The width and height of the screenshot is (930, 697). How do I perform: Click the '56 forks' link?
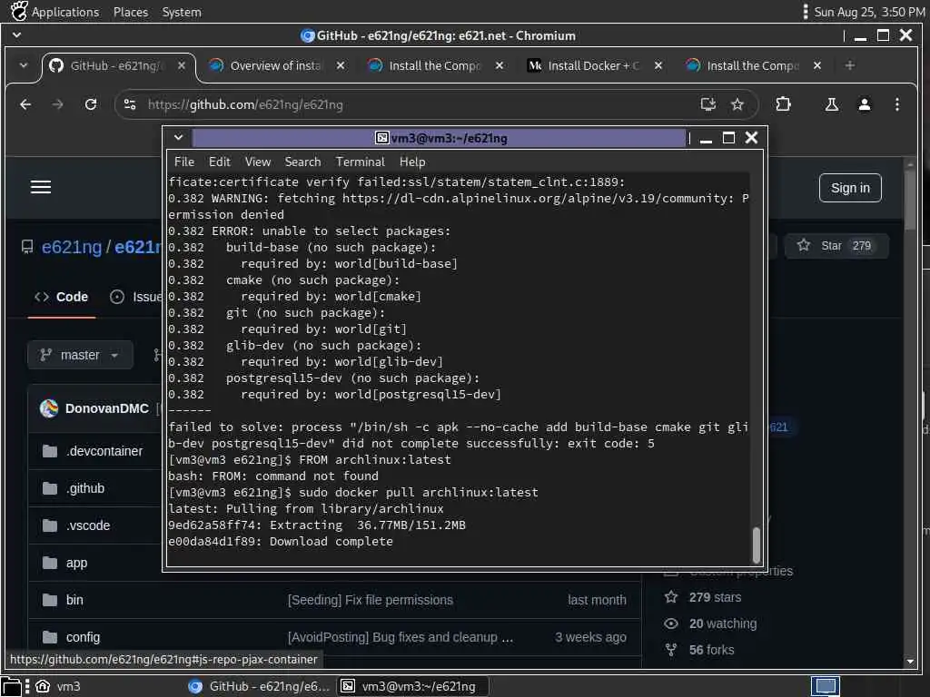[711, 650]
